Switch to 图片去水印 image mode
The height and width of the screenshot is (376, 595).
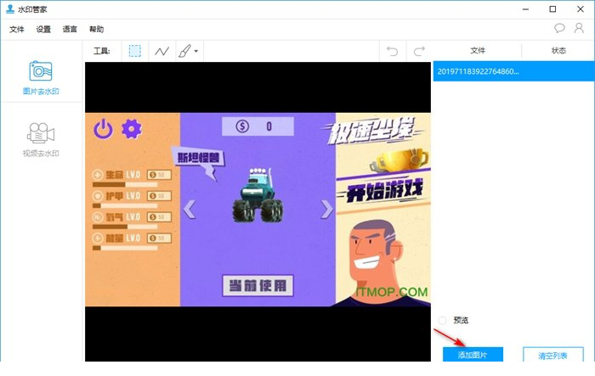pyautogui.click(x=41, y=78)
